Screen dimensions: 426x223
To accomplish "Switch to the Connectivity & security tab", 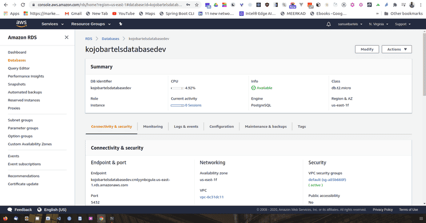I will tap(111, 127).
